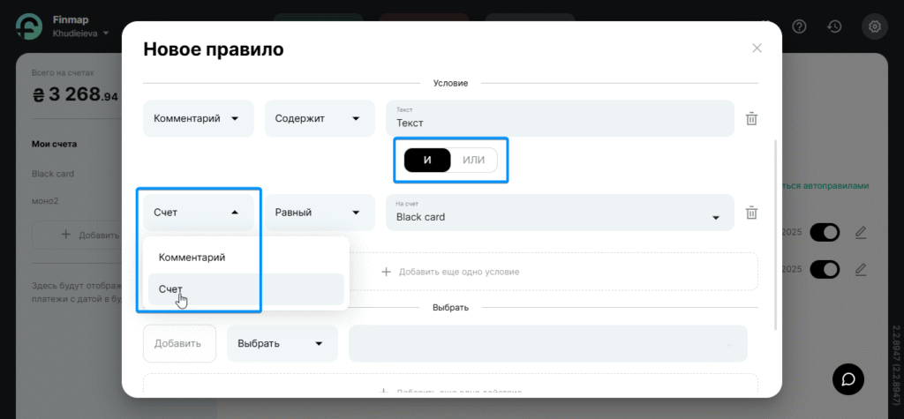Expand the Комментарий field dropdown
This screenshot has width=904, height=419.
click(198, 118)
